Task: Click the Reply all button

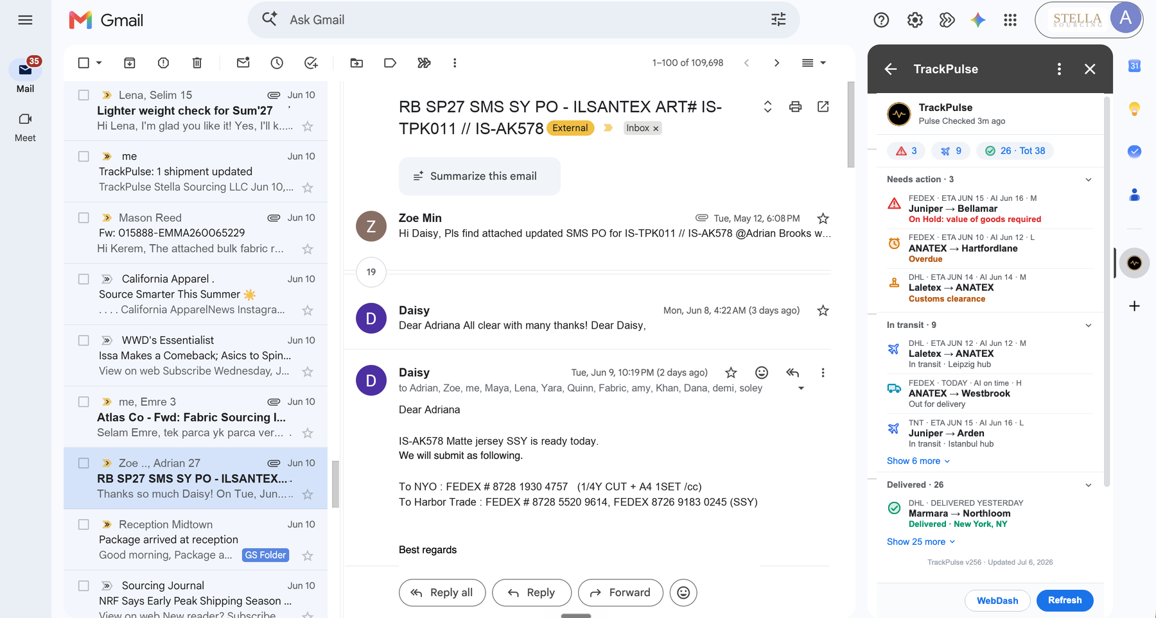Action: [x=442, y=593]
